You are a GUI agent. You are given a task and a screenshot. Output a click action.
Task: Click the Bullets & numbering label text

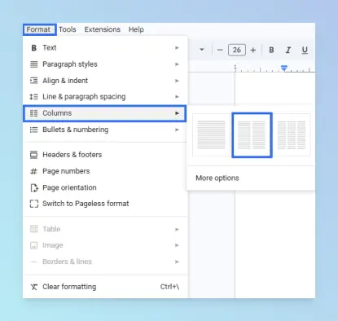[x=76, y=130]
